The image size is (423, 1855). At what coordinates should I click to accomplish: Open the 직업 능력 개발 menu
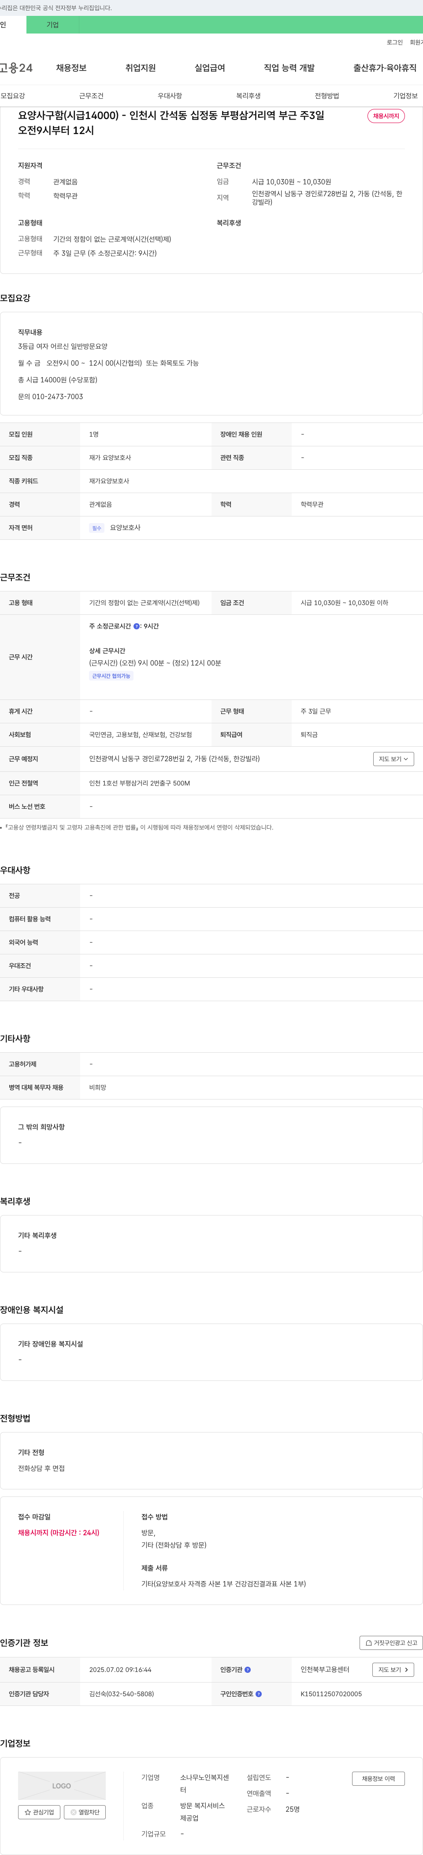click(289, 67)
